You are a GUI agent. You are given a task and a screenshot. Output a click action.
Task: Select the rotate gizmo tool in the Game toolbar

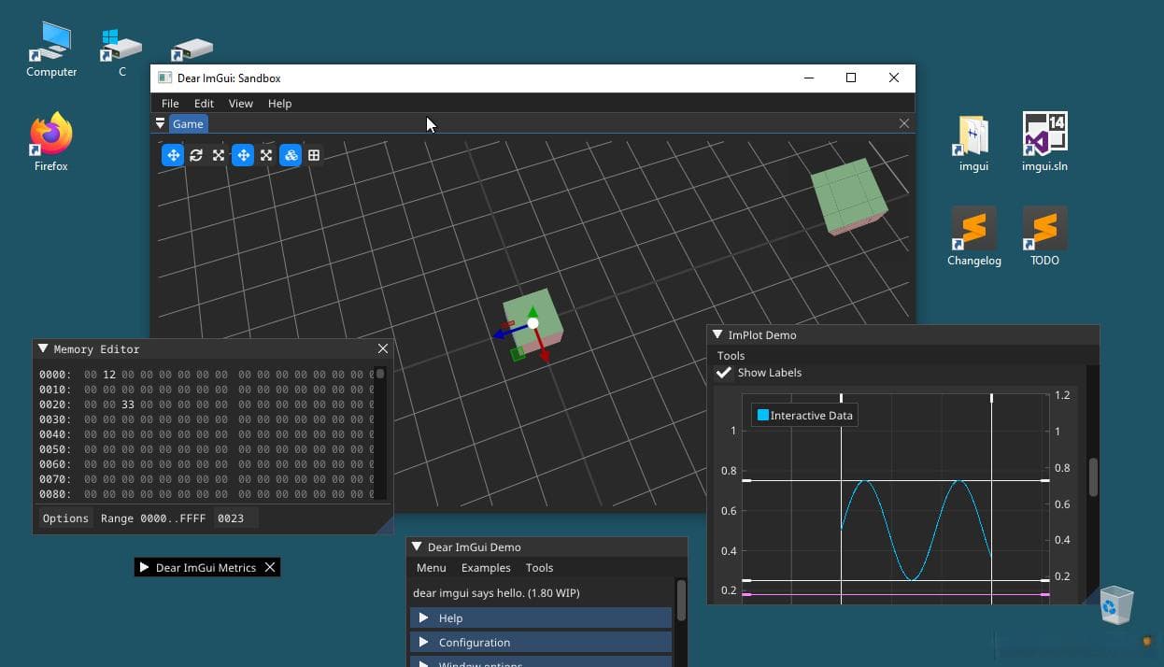[196, 155]
